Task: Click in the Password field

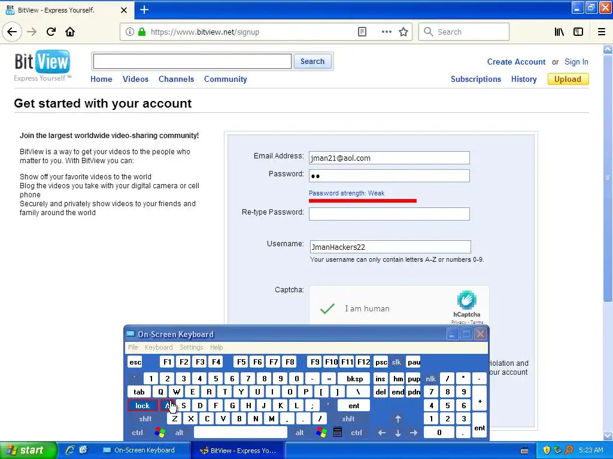Action: pos(389,176)
